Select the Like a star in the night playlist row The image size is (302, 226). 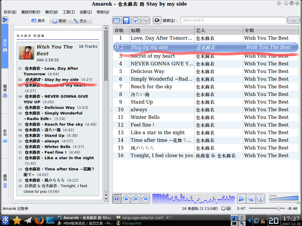206,133
